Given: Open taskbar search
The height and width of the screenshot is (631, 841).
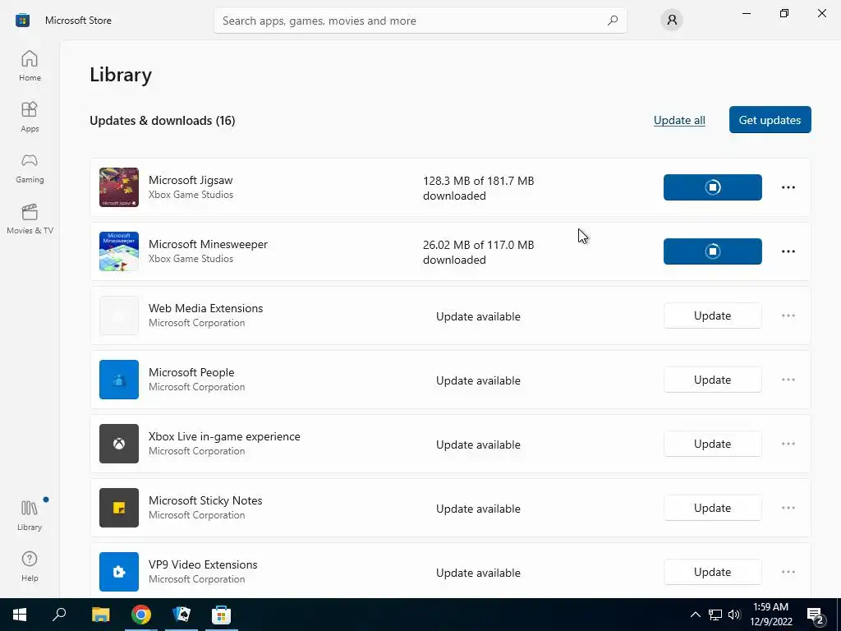Looking at the screenshot, I should click(59, 615).
